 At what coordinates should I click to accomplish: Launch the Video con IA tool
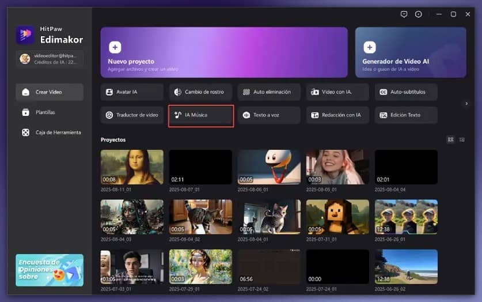[337, 92]
